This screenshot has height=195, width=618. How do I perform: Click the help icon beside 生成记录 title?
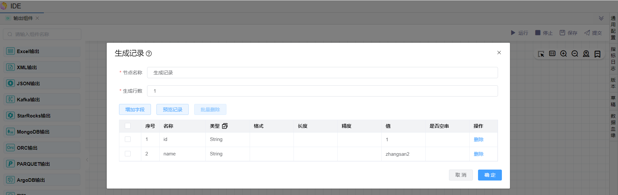149,54
